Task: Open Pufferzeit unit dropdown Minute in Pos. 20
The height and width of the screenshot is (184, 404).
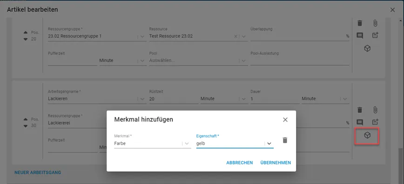Action: point(142,61)
